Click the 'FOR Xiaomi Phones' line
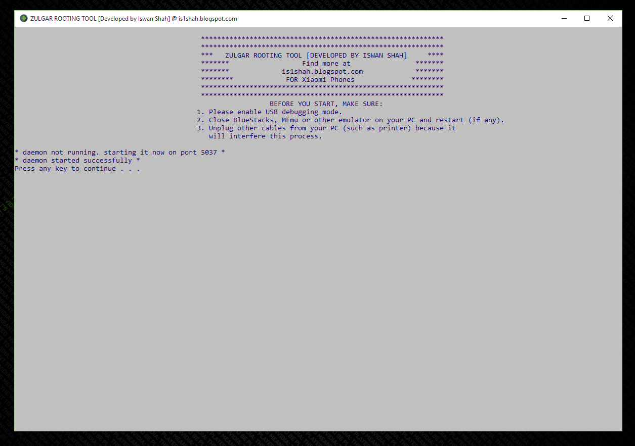The height and width of the screenshot is (446, 635). 320,80
